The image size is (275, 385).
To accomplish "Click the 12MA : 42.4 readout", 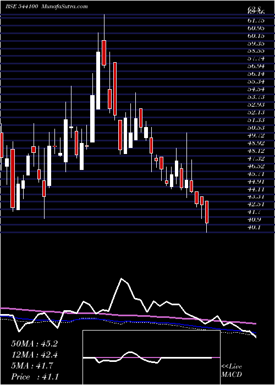I will [x=34, y=355].
